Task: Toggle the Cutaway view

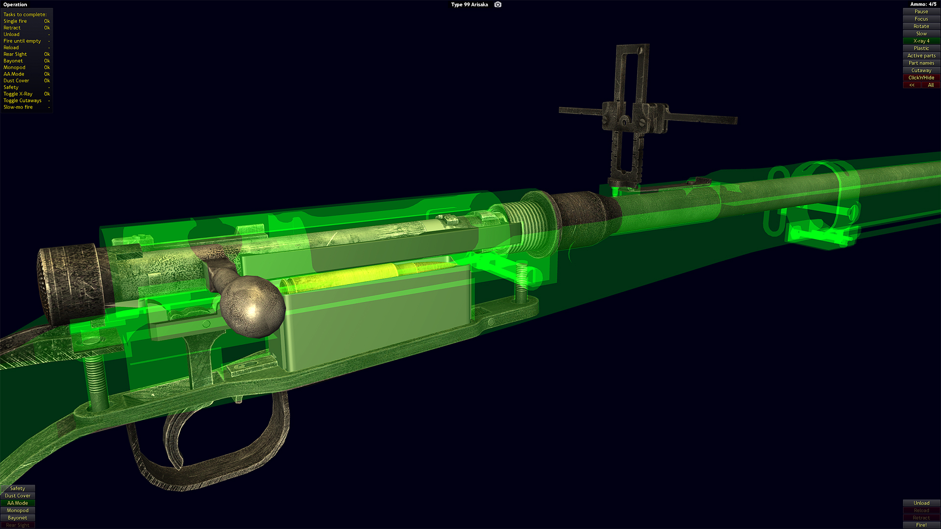Action: click(x=921, y=70)
